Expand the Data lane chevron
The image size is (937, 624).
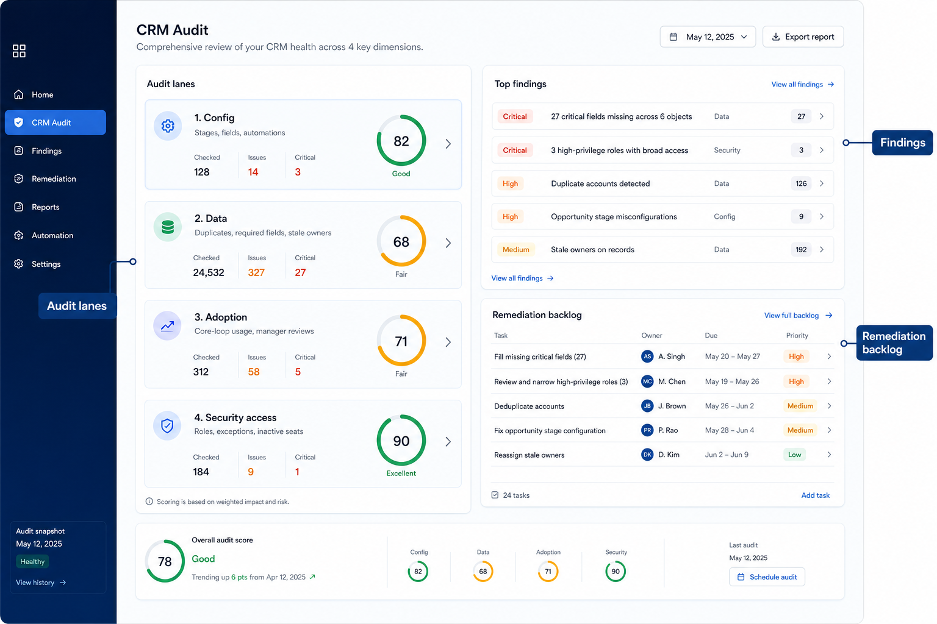(x=448, y=243)
